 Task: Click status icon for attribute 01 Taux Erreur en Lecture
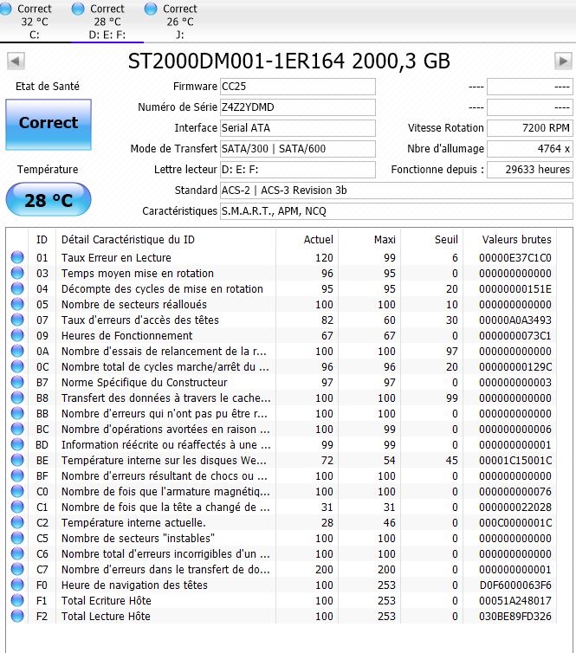point(17,257)
